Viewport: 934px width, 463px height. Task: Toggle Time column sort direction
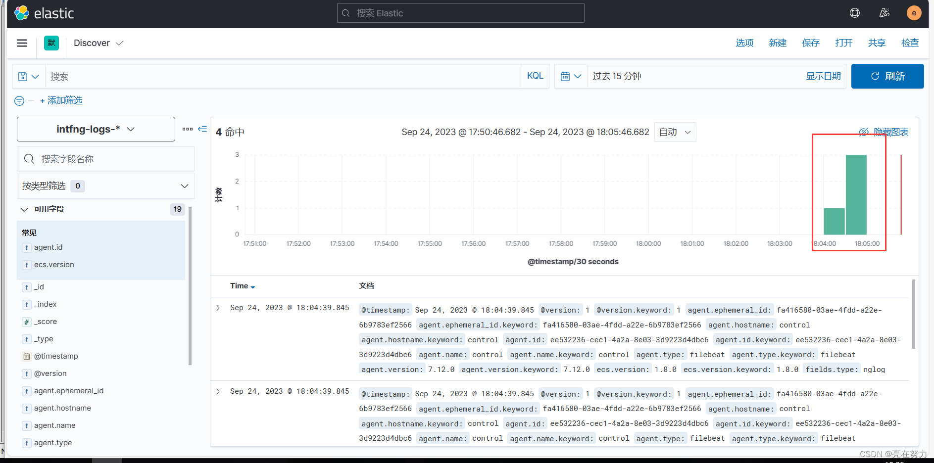point(242,286)
